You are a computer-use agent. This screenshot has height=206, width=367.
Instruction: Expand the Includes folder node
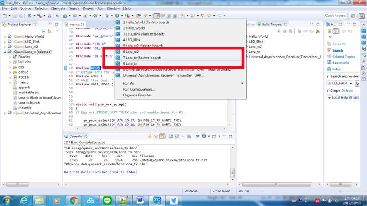(x=10, y=62)
